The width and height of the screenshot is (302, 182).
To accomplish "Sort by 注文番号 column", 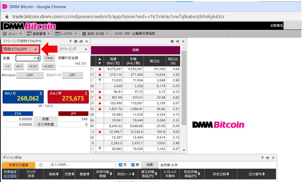I will click(257, 174).
